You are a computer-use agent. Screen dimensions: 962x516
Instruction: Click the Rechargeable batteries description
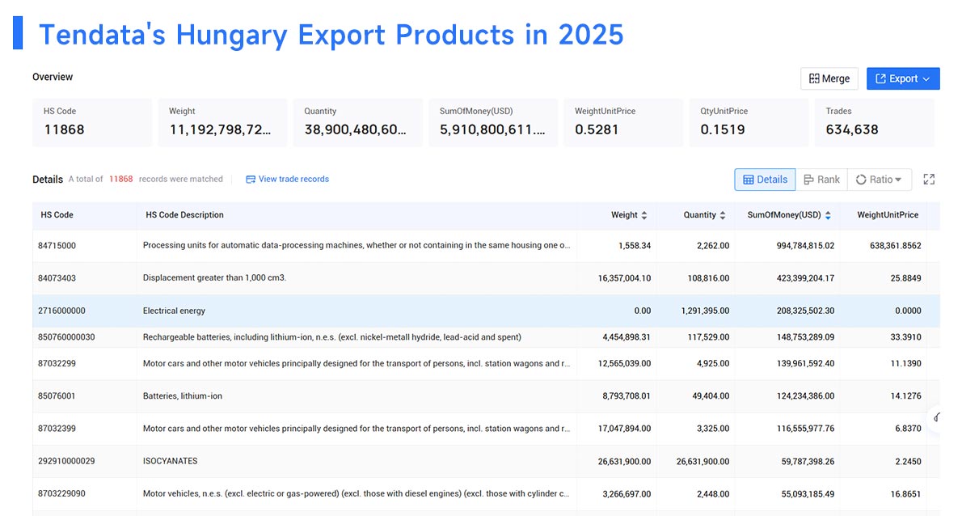click(x=332, y=336)
